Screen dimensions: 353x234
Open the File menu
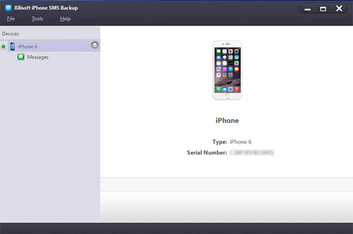(11, 19)
